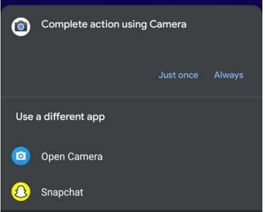Click the Just once button
Image resolution: width=265 pixels, height=212 pixels.
click(178, 75)
